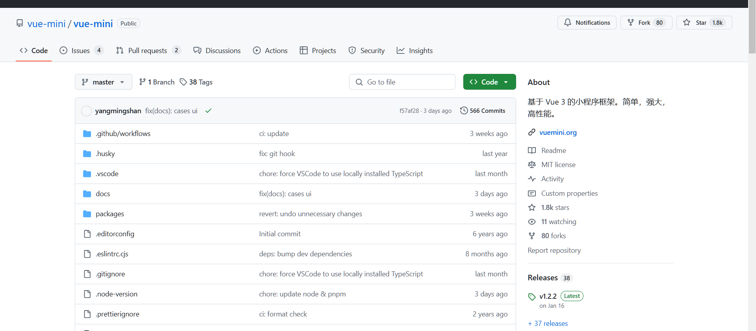Click the repository icon beside vue-mini owner
Screen dimensions: 756x331
click(x=20, y=23)
